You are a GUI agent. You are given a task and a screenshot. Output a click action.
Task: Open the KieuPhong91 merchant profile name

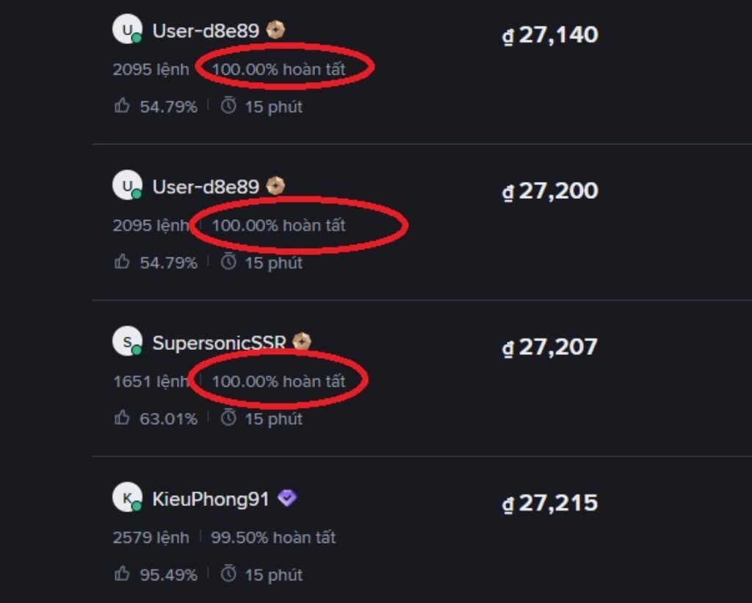click(211, 500)
